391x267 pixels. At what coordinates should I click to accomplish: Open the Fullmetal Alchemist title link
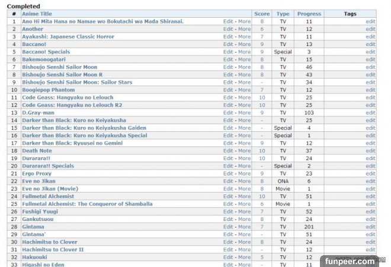tap(48, 197)
